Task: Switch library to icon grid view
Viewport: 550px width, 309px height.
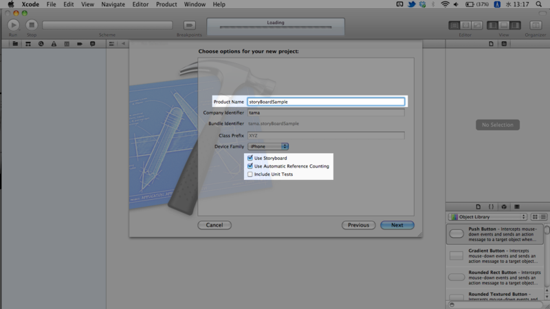Action: coord(535,217)
